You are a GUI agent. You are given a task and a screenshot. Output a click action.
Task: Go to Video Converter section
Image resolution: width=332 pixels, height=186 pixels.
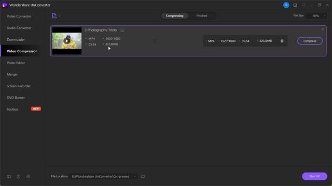pyautogui.click(x=19, y=16)
